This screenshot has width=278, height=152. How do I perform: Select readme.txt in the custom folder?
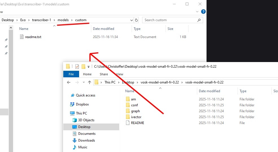click(33, 37)
